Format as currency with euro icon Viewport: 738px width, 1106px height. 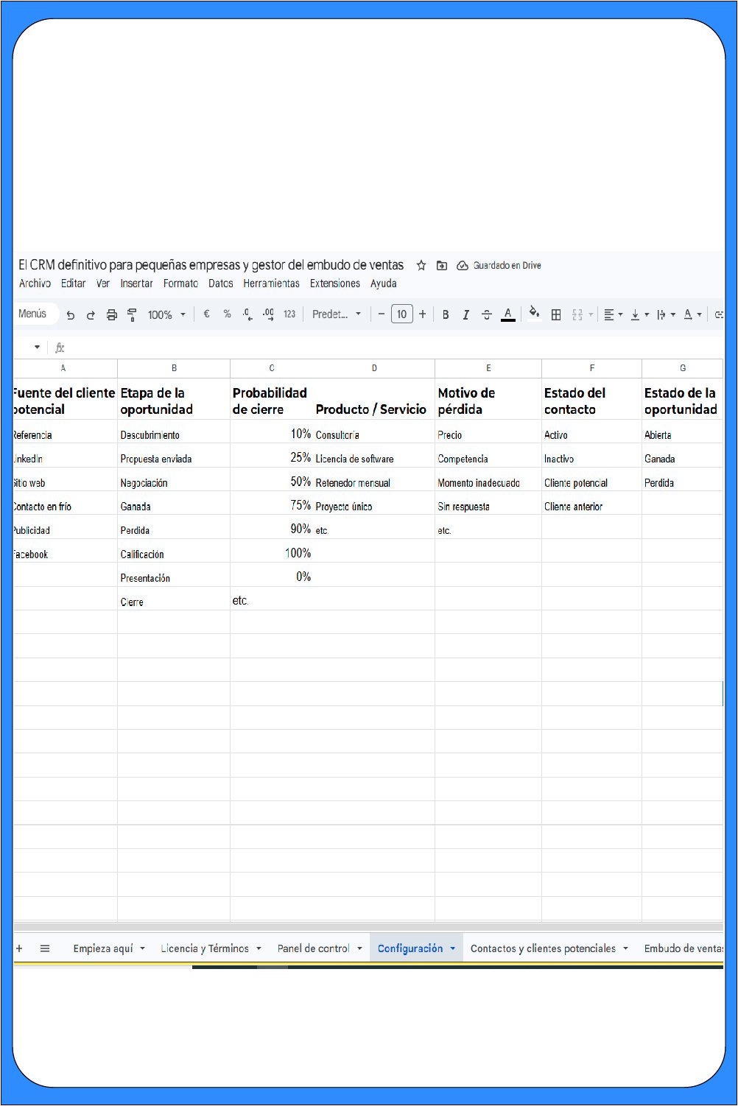206,314
